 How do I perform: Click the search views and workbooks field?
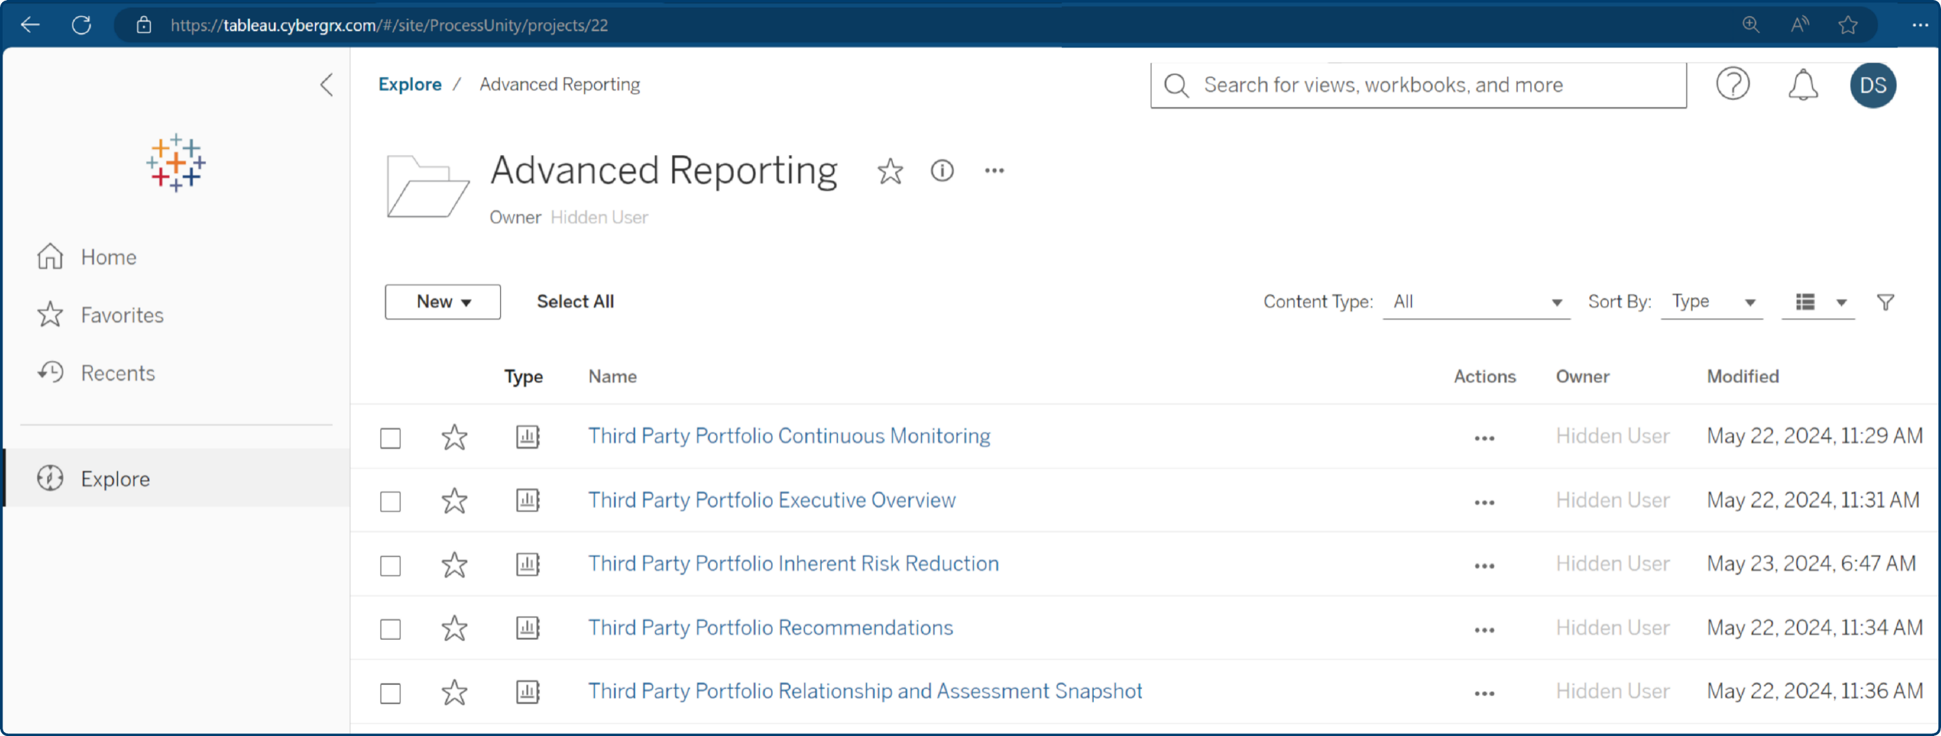(1416, 85)
